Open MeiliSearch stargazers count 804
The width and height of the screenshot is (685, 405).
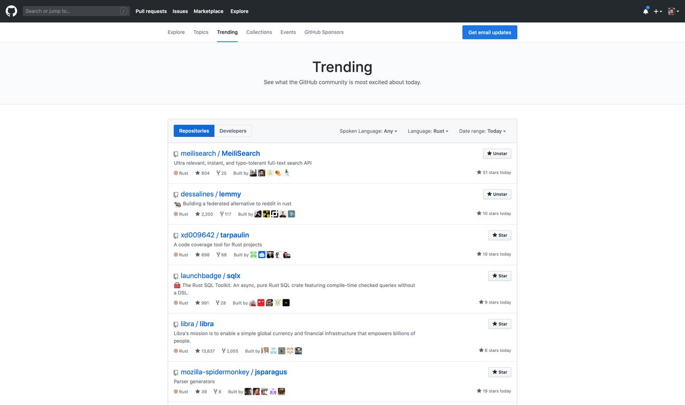point(203,173)
